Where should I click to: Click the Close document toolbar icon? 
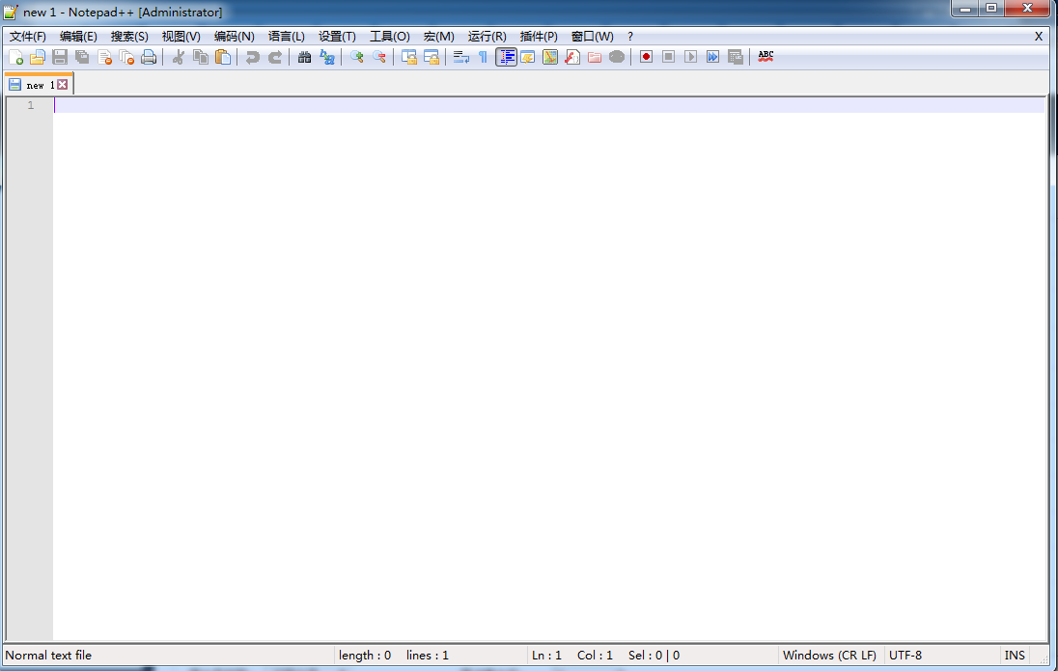pyautogui.click(x=104, y=57)
